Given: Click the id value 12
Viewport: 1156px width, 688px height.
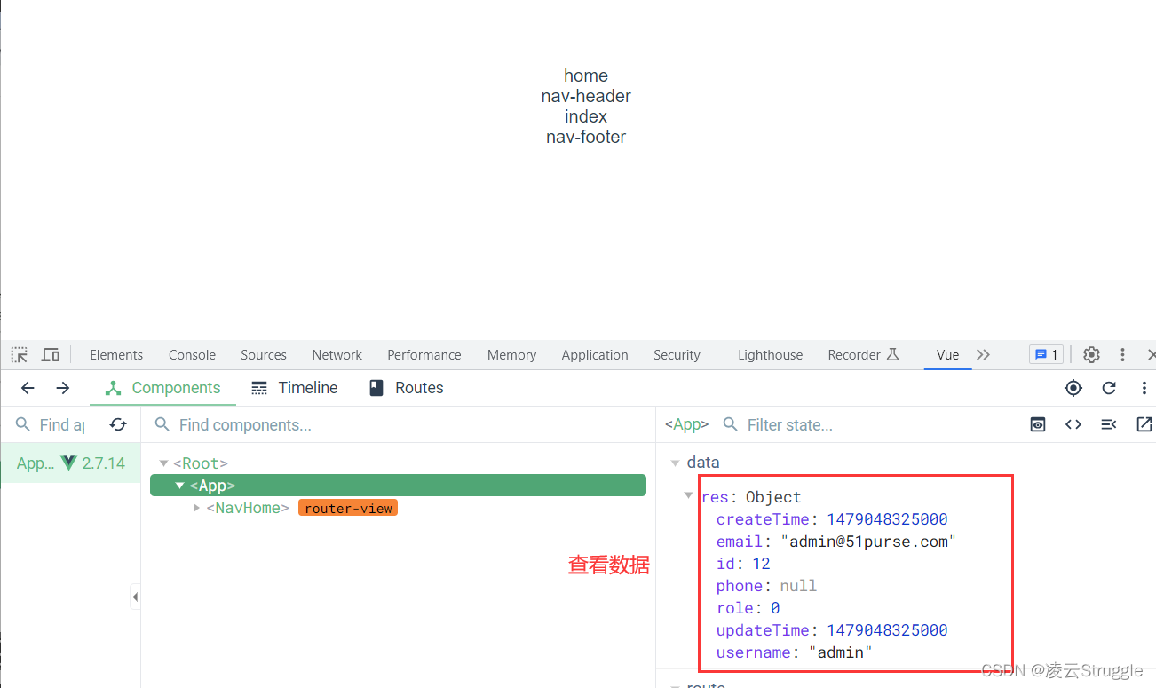Looking at the screenshot, I should pos(761,564).
